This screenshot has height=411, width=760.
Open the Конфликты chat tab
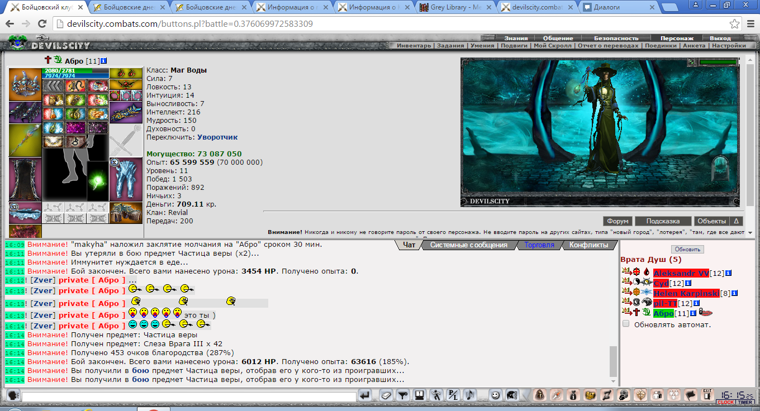588,245
